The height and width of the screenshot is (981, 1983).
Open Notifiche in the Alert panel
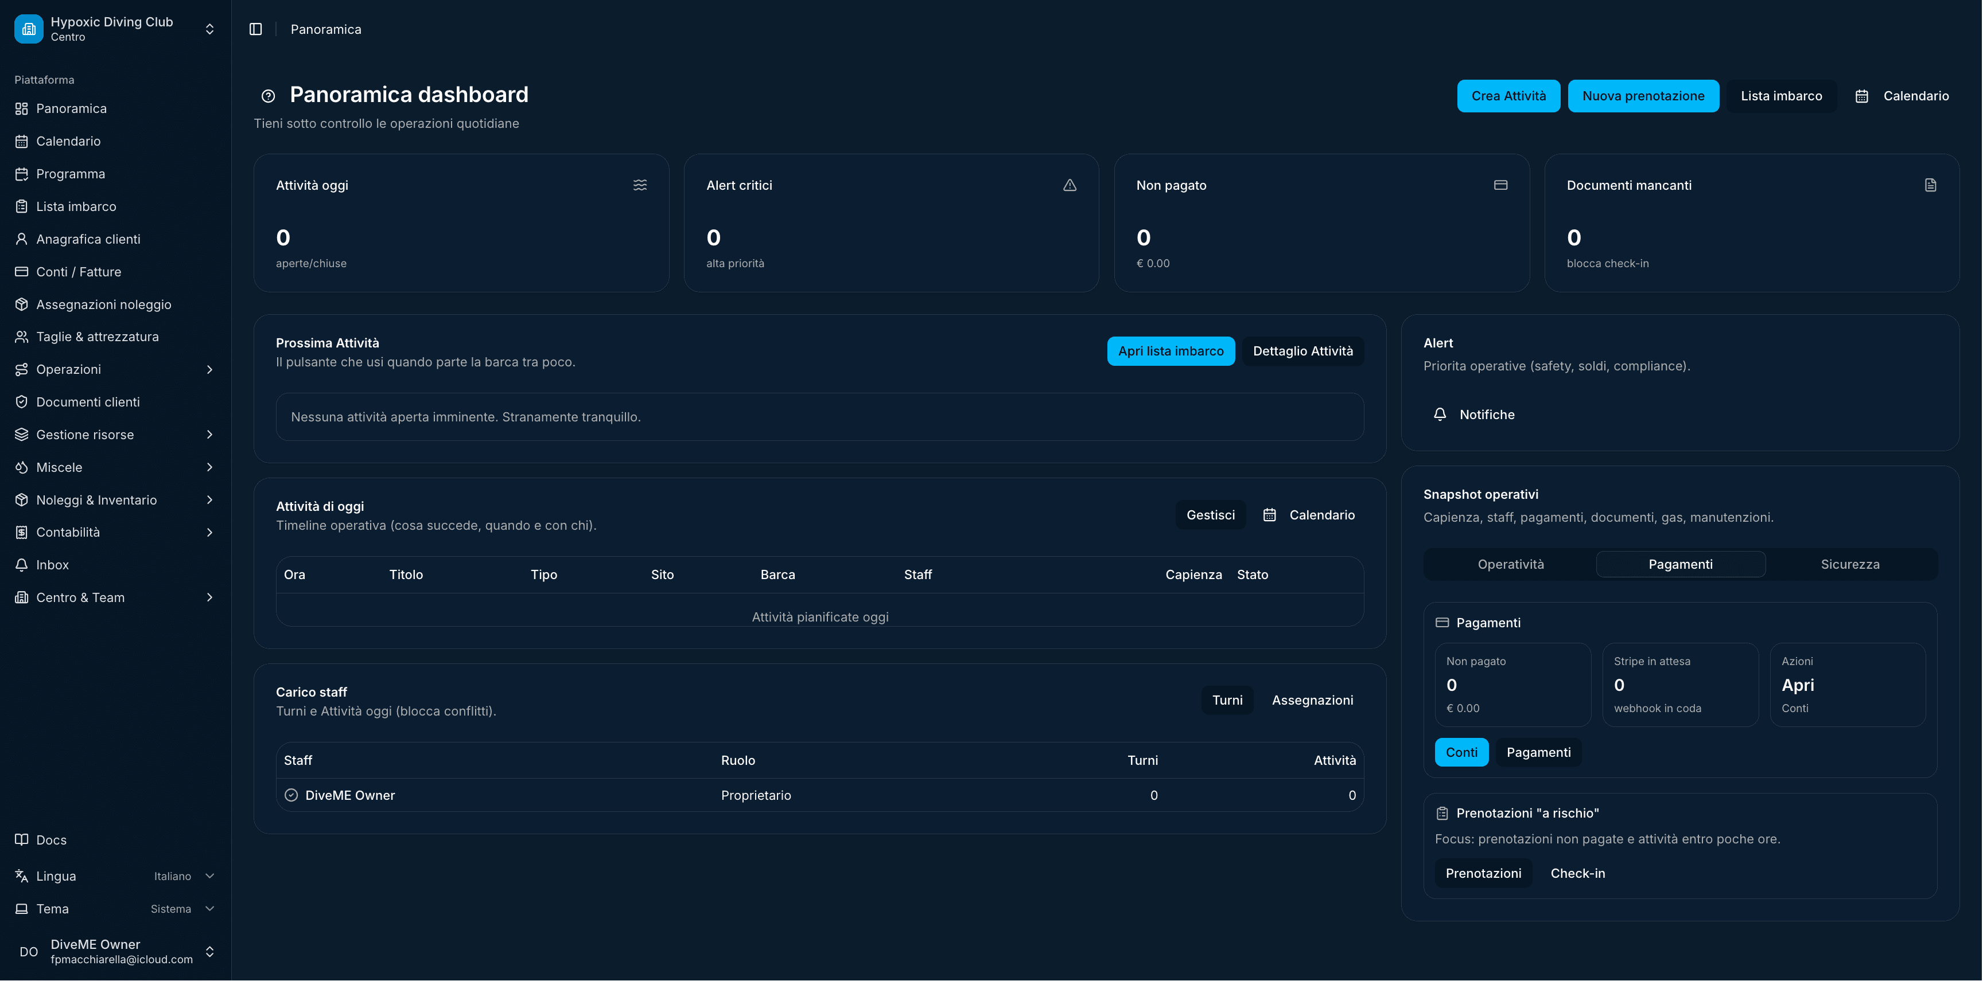(x=1474, y=415)
